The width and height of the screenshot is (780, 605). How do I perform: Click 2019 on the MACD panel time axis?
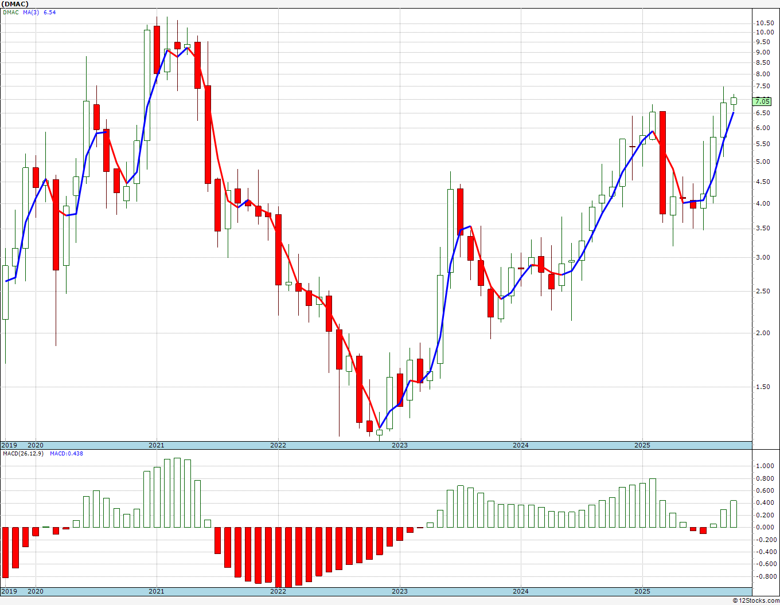(x=9, y=592)
